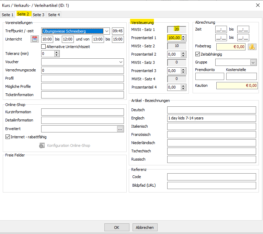Click the Deutsch article name field

[x=212, y=110]
